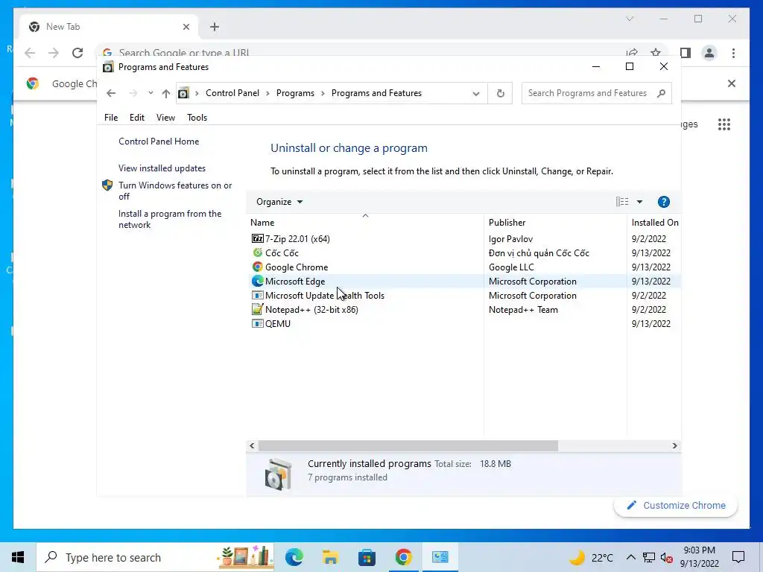Click Turn Windows features on or off
763x572 pixels.
point(175,191)
